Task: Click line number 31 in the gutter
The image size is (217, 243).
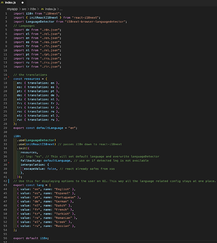Action: [5, 136]
